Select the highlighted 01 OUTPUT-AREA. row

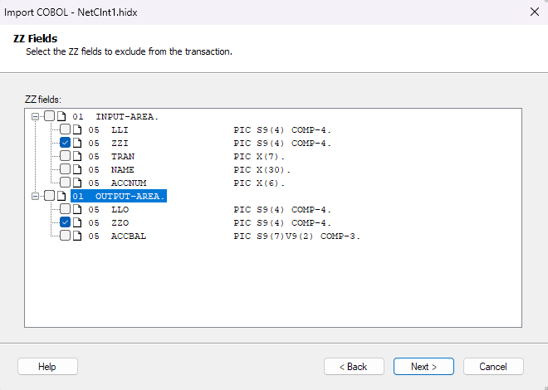(119, 196)
